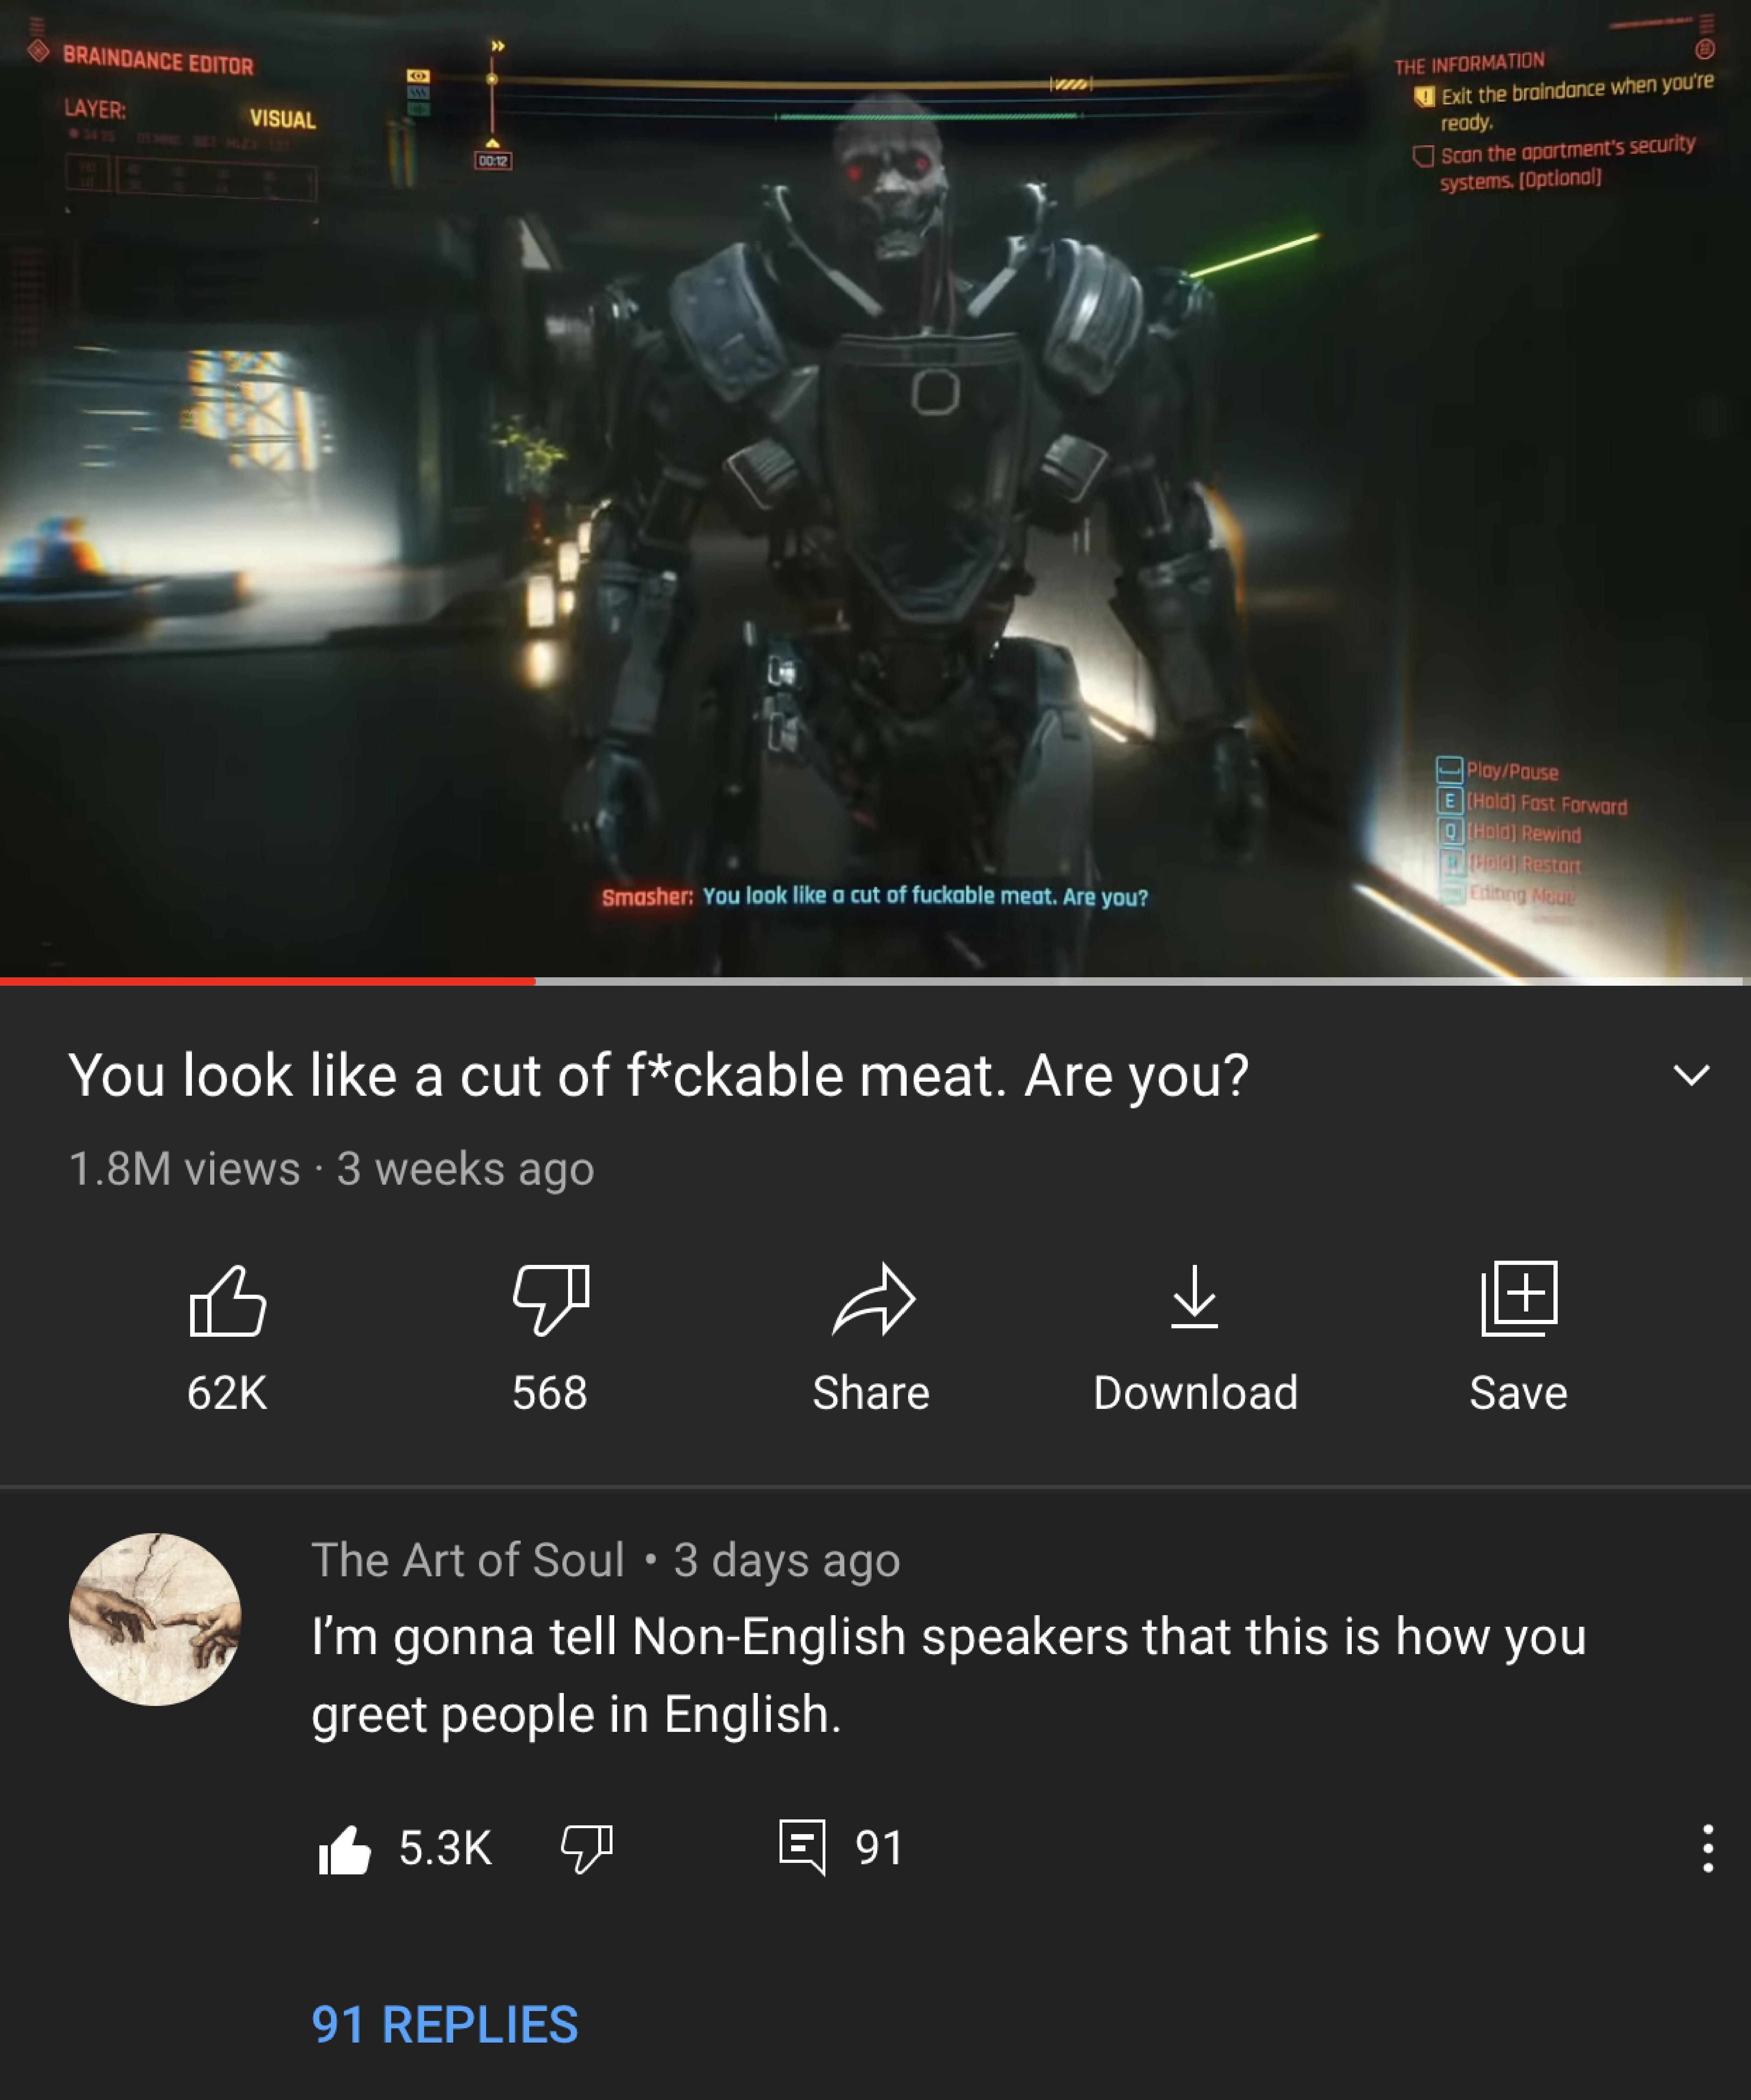This screenshot has width=1751, height=2100.
Task: Tap the Share arrow icon
Action: click(873, 1300)
